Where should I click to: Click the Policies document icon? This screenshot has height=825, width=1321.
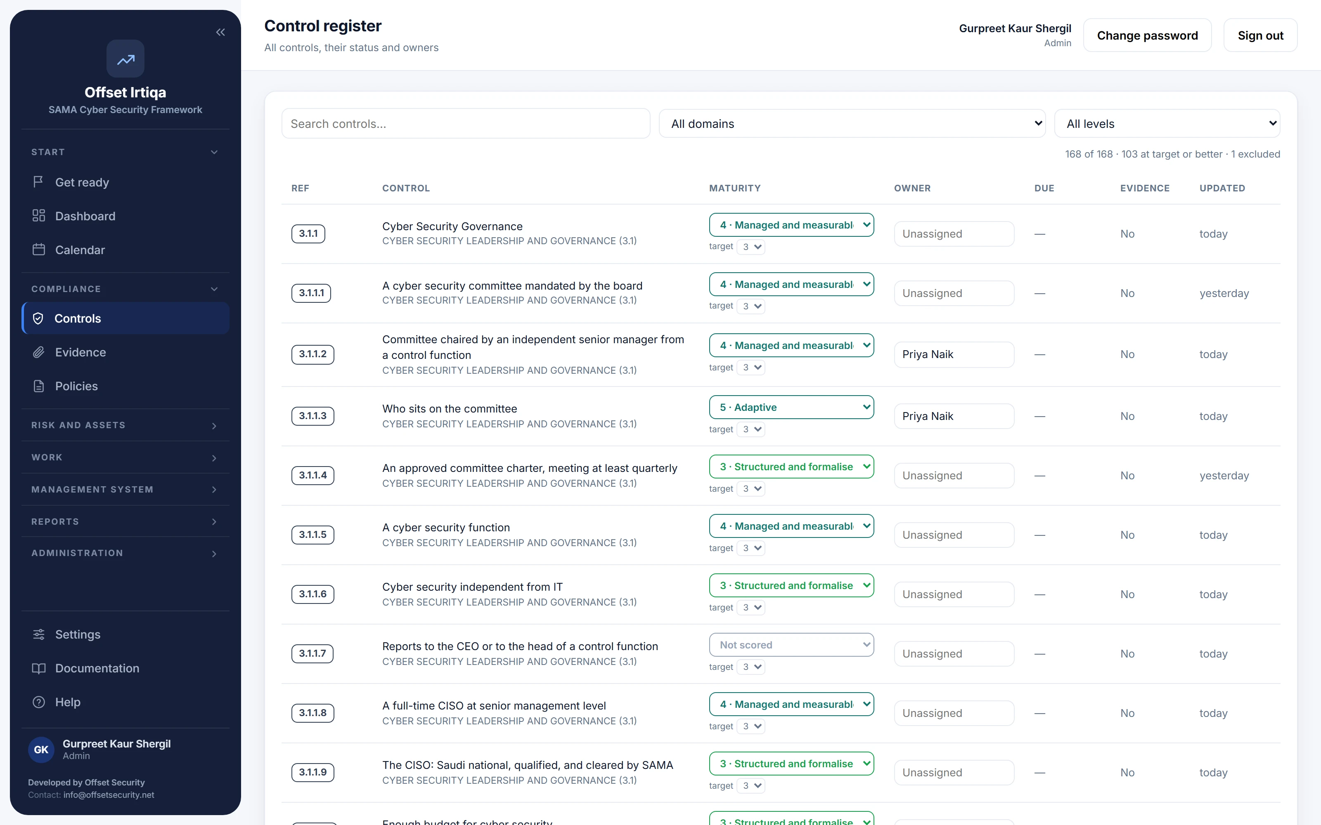tap(38, 386)
